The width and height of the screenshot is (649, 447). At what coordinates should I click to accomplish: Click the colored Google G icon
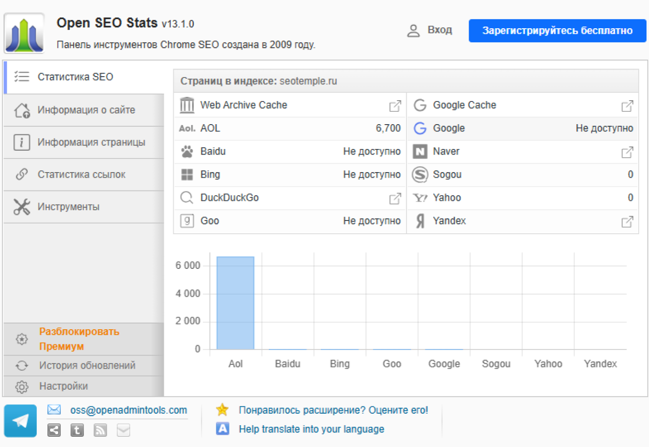pyautogui.click(x=420, y=128)
